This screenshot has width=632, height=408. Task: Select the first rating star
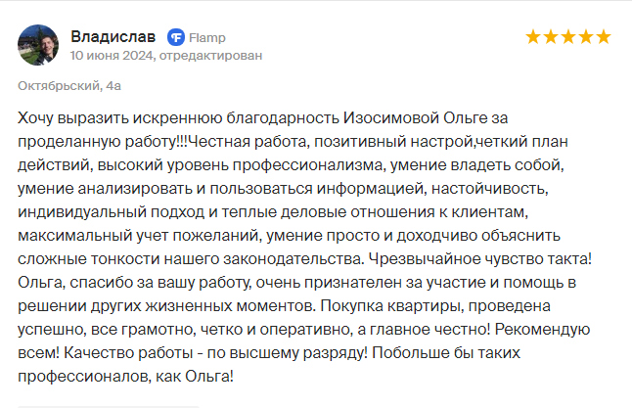pos(533,36)
